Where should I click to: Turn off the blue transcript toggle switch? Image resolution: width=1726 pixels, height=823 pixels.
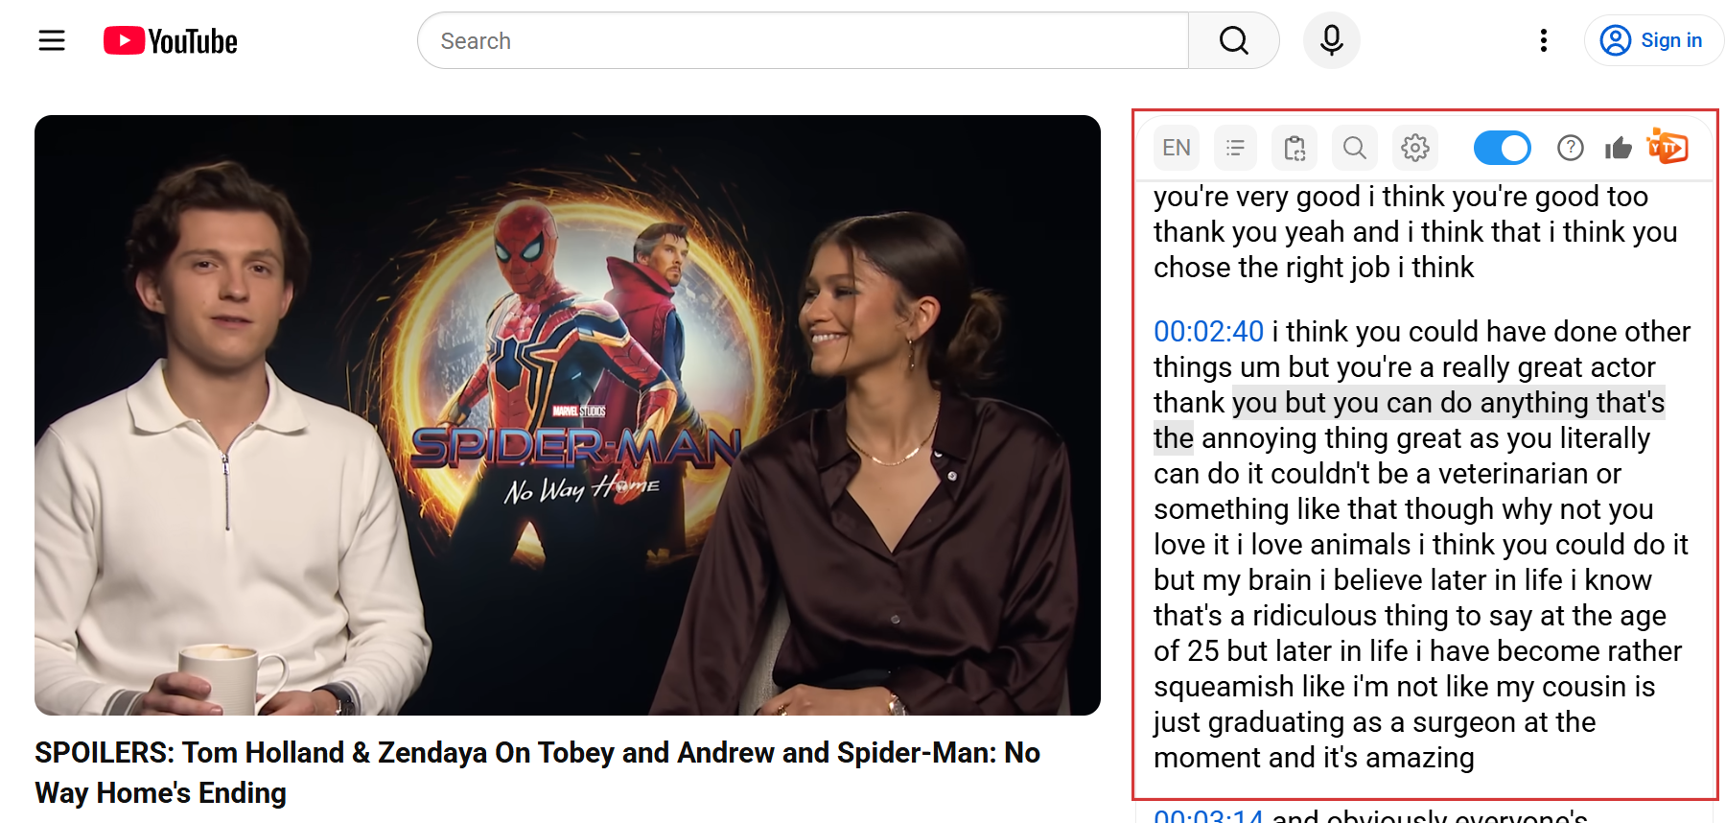pos(1502,148)
